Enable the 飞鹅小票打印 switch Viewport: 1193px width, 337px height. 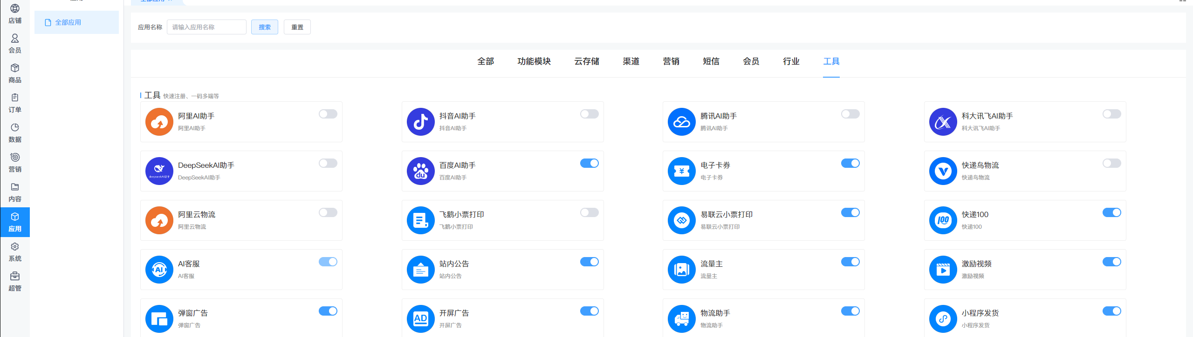(590, 212)
